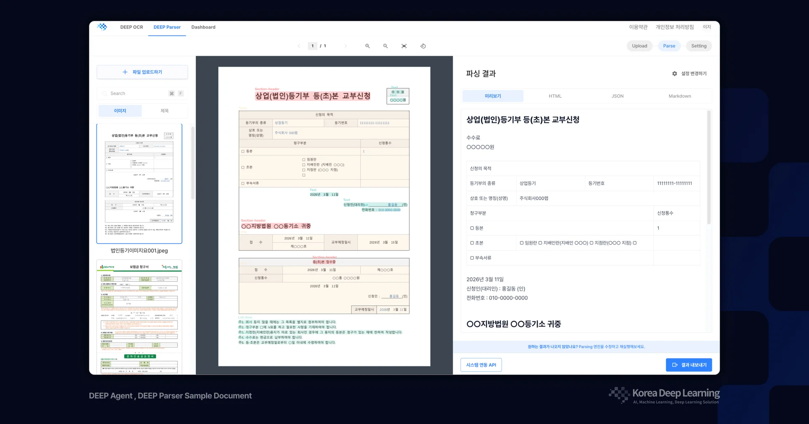The image size is (809, 424).
Task: Rotate the document page
Action: (423, 46)
